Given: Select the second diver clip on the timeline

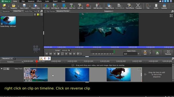Looking at the screenshot, I should [77, 75].
